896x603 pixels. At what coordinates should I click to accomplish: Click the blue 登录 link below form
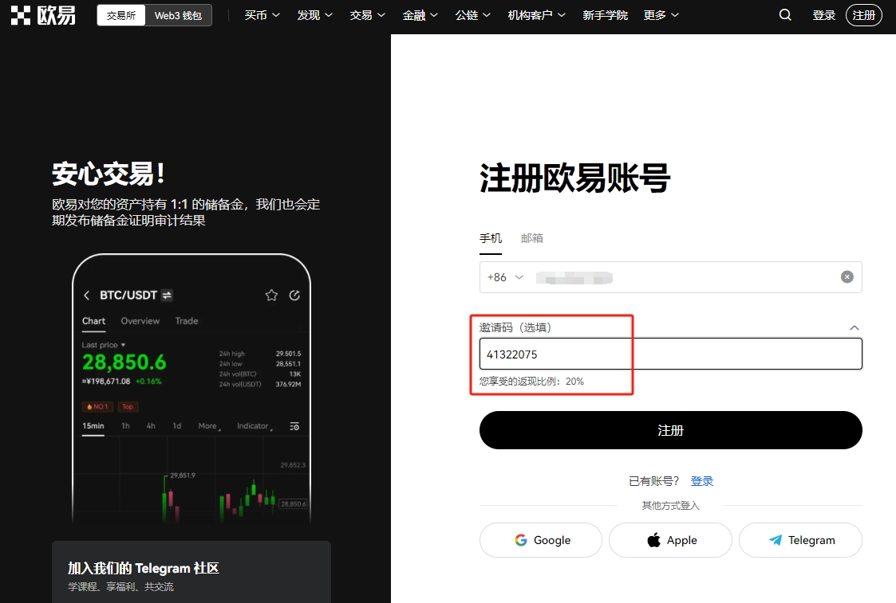coord(701,481)
